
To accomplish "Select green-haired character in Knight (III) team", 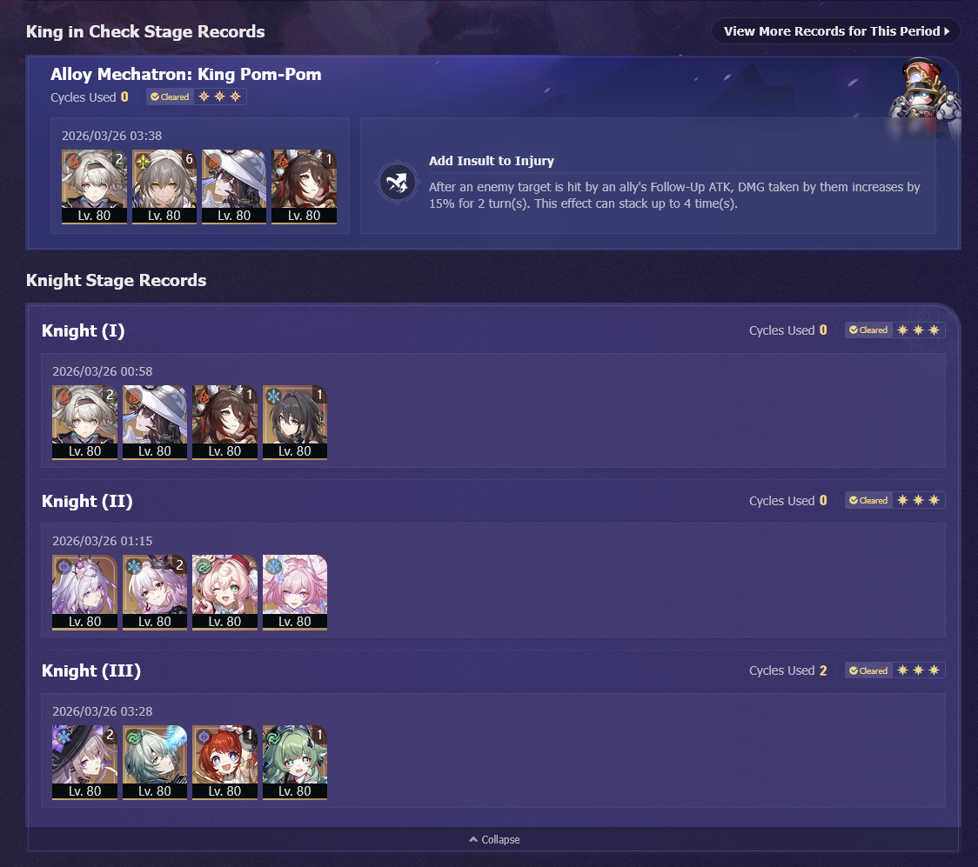I will point(294,763).
